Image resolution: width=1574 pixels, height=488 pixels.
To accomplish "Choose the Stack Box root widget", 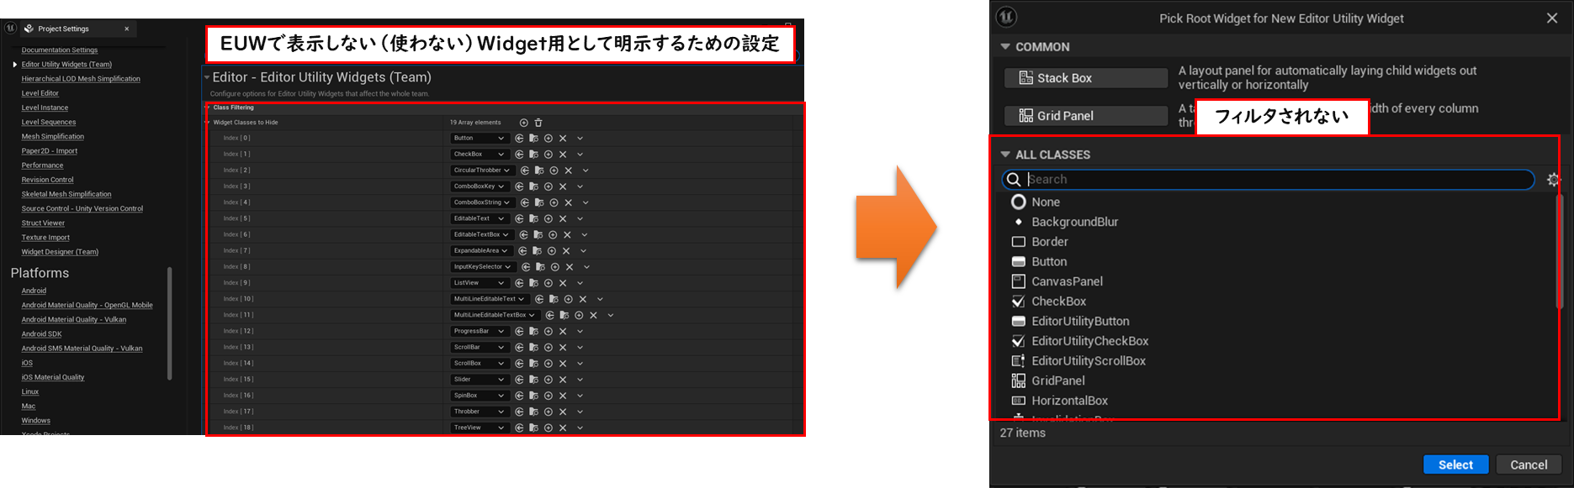I will [x=1086, y=78].
